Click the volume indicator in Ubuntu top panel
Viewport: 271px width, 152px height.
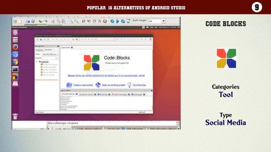click(x=156, y=27)
